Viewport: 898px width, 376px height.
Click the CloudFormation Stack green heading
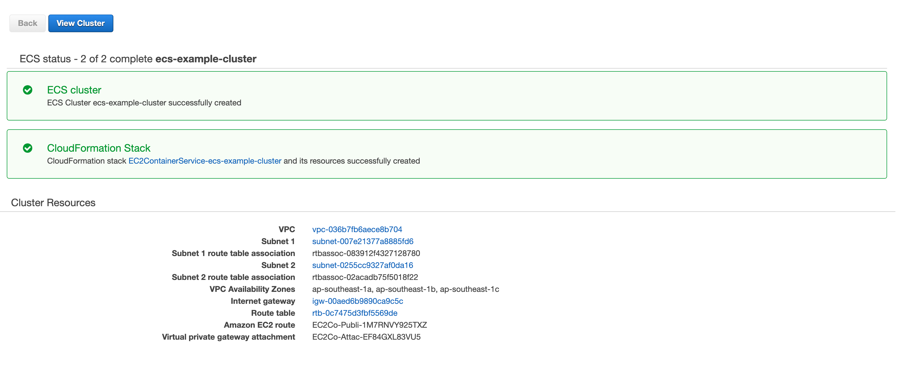click(x=99, y=148)
